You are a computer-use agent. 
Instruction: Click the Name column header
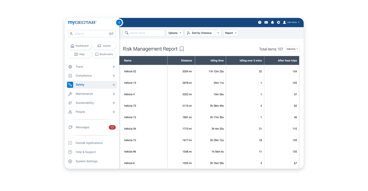(144, 60)
